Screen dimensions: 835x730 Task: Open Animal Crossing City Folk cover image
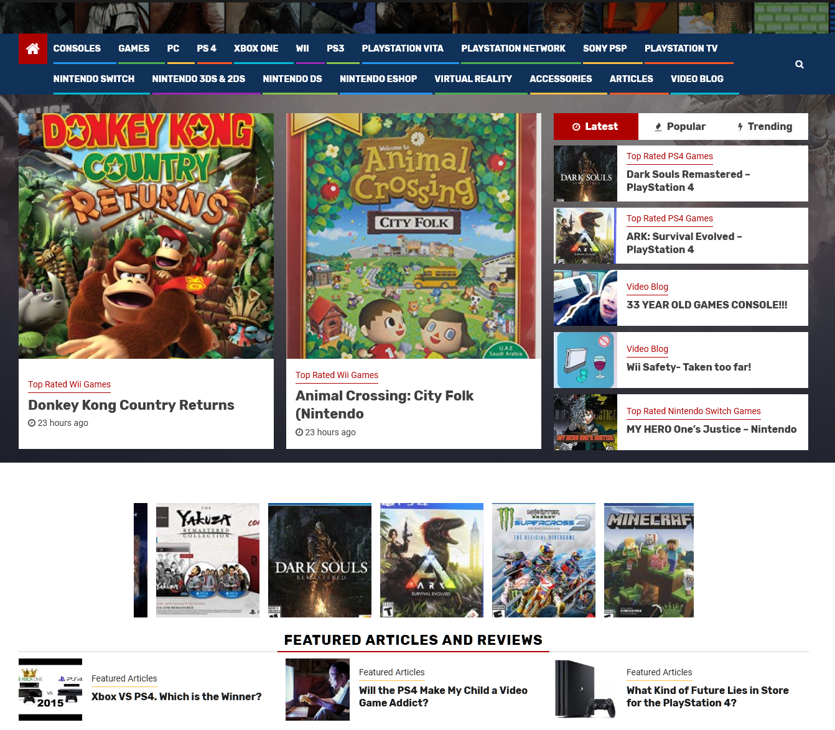414,236
